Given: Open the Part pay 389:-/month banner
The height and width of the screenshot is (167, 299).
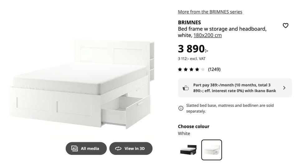Looking at the screenshot, I should click(x=235, y=88).
